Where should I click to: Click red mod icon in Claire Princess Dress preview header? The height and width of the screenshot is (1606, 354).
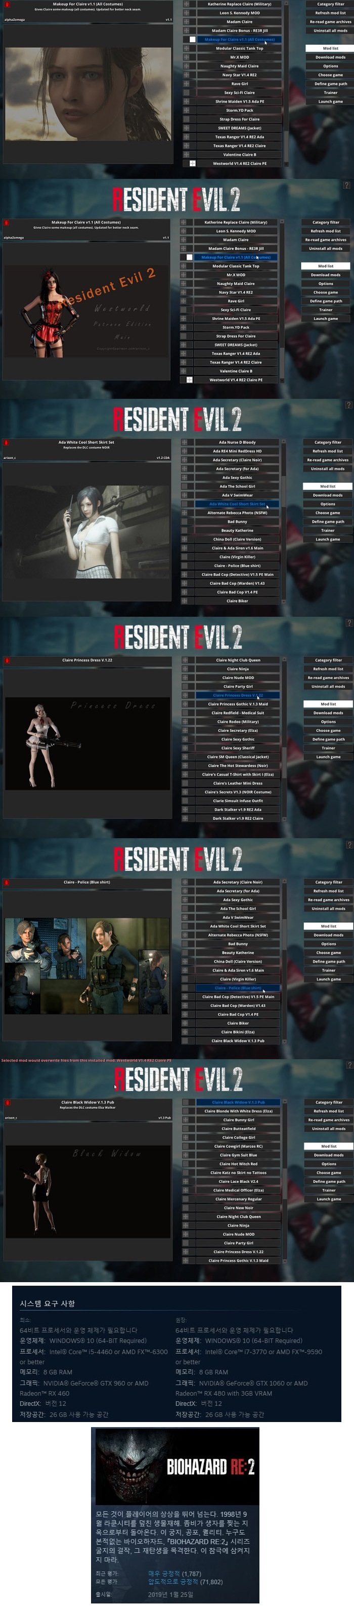click(x=7, y=660)
